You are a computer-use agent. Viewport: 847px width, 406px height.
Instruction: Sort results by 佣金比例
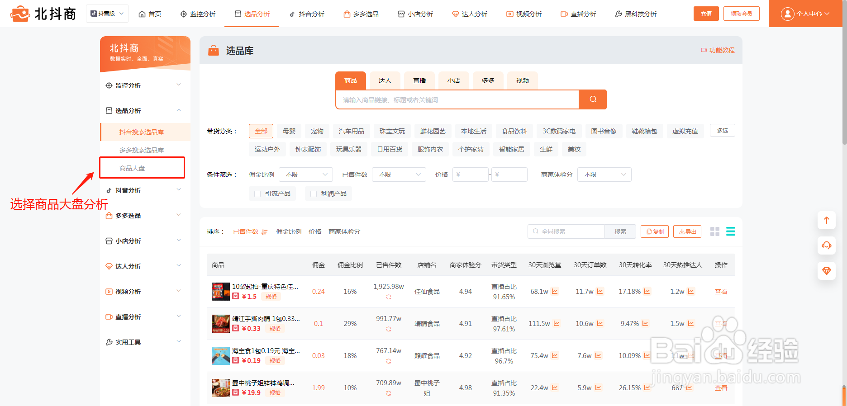pos(289,231)
